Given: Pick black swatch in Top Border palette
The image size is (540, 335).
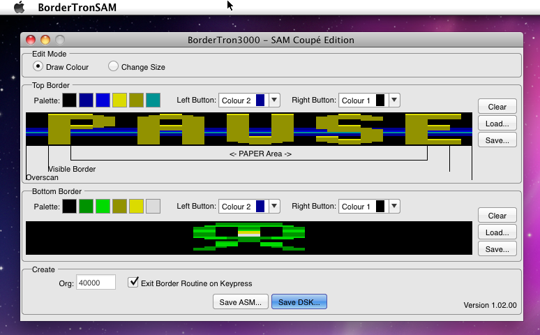Looking at the screenshot, I should (x=69, y=100).
